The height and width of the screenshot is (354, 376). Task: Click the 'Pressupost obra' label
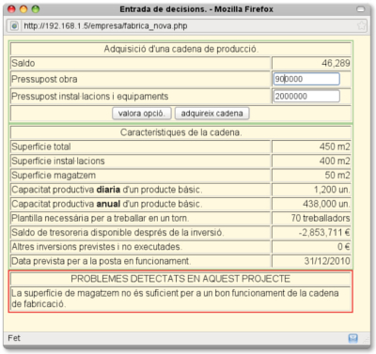44,79
